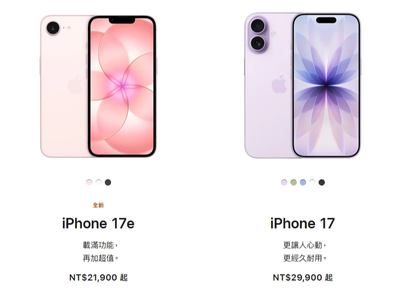
Task: Pick the black color swatch for iPhone 17e
Action: (108, 182)
